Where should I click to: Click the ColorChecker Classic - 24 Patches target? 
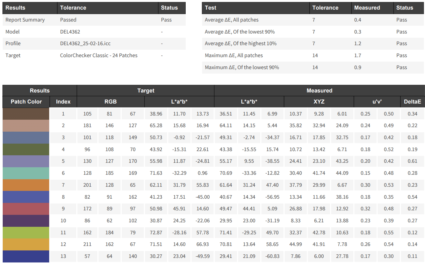point(99,55)
